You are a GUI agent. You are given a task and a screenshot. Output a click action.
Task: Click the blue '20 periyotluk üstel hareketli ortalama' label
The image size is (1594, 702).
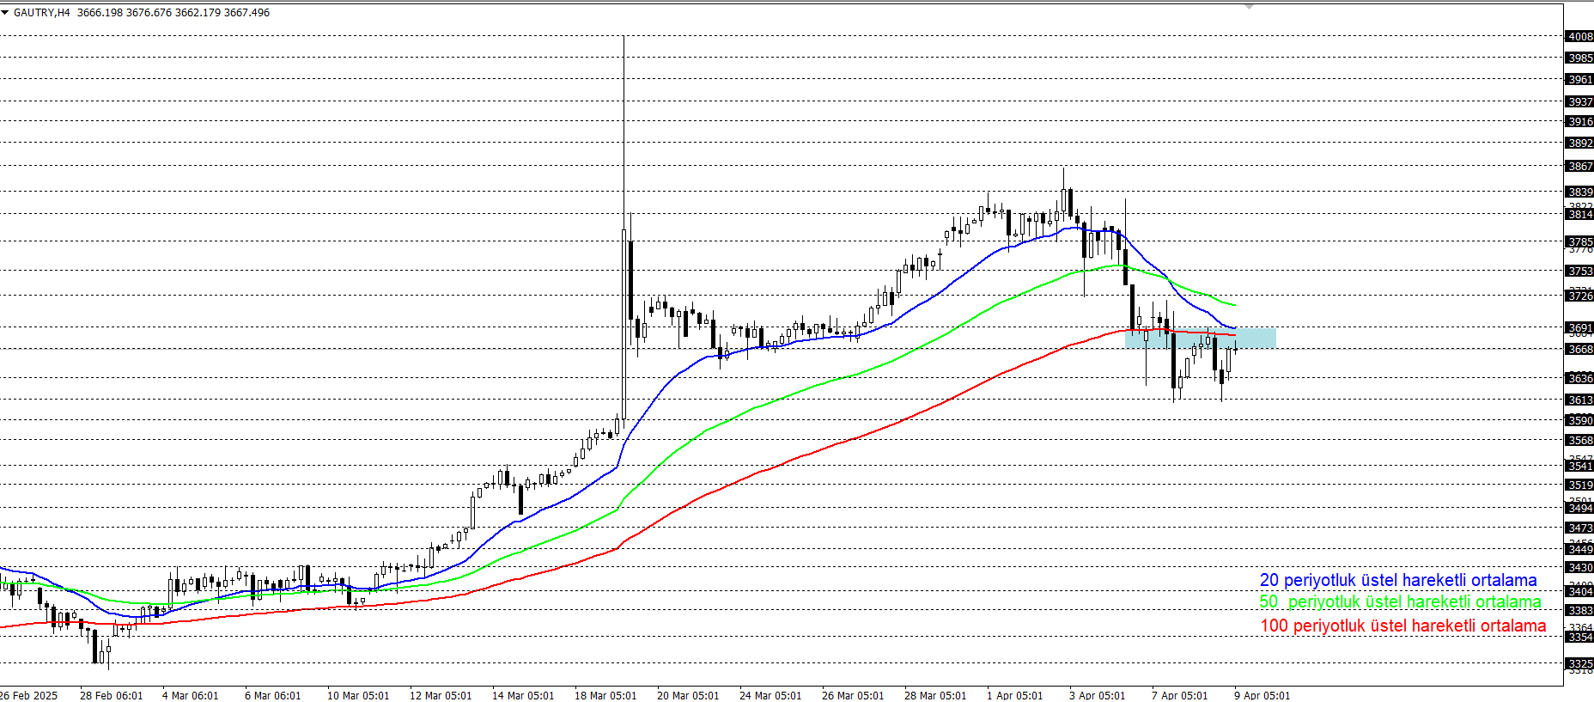[x=1398, y=580]
